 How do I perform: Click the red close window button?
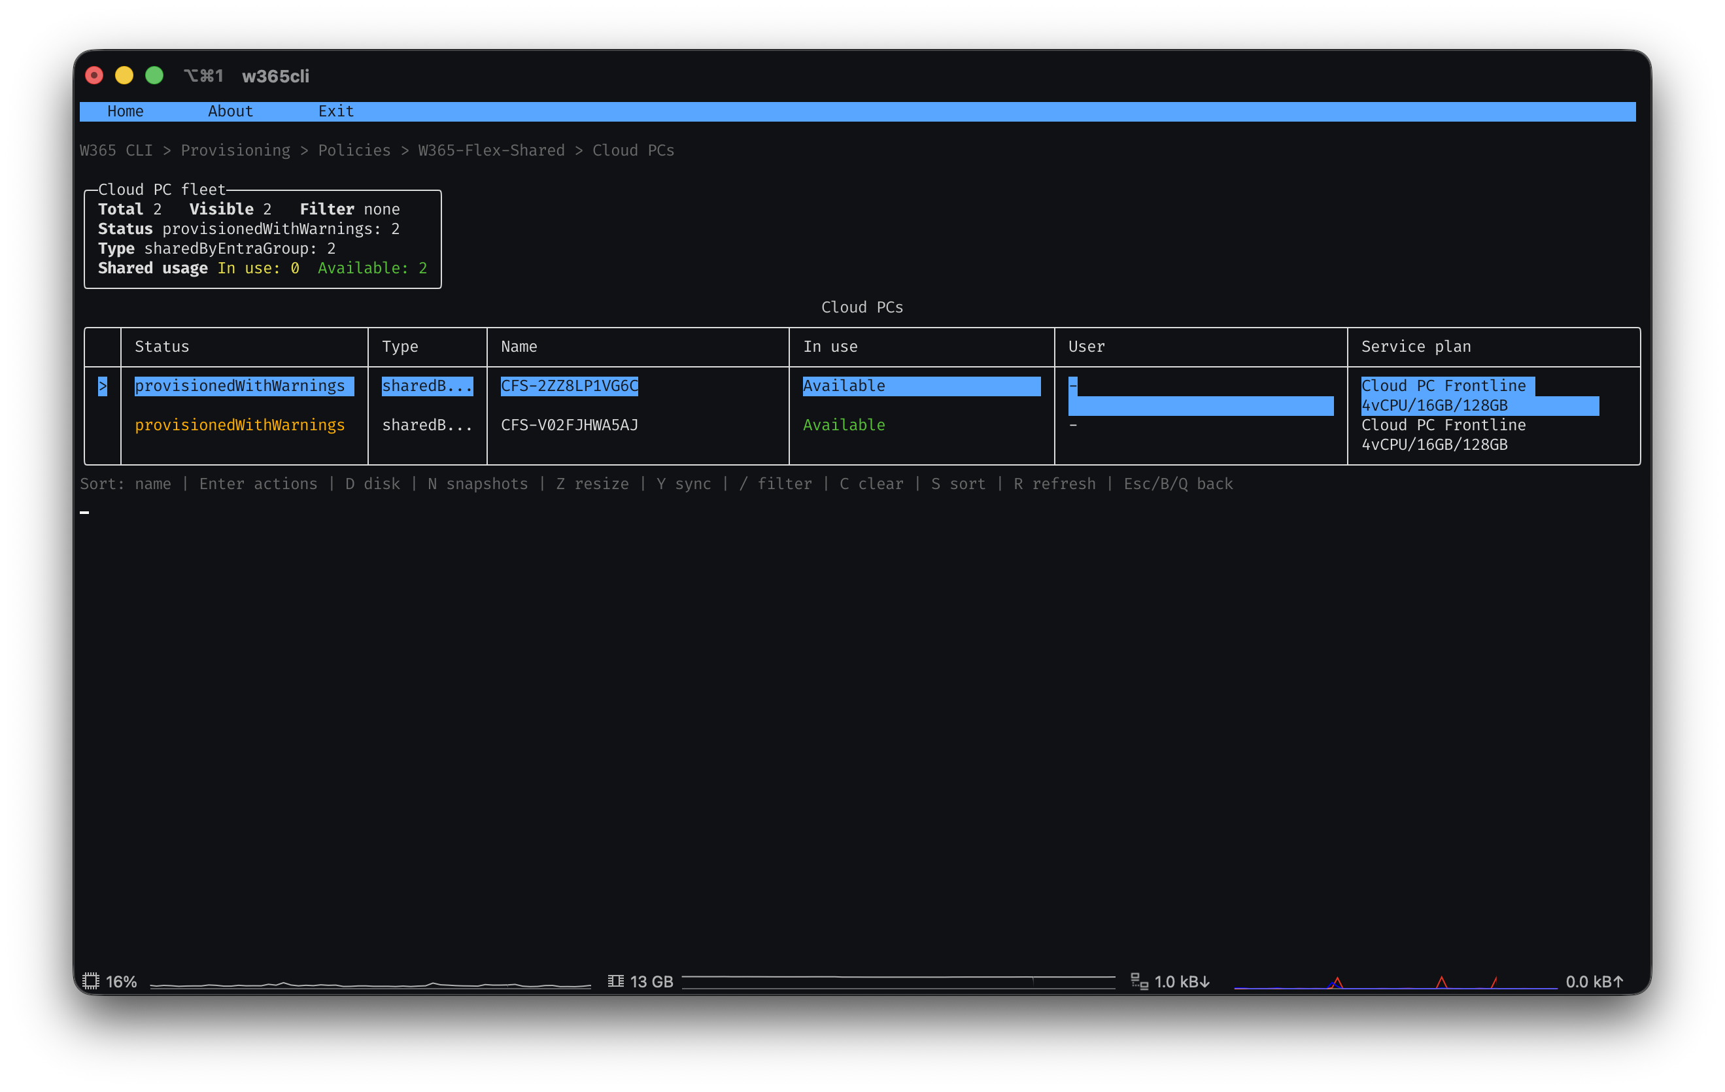pos(94,75)
